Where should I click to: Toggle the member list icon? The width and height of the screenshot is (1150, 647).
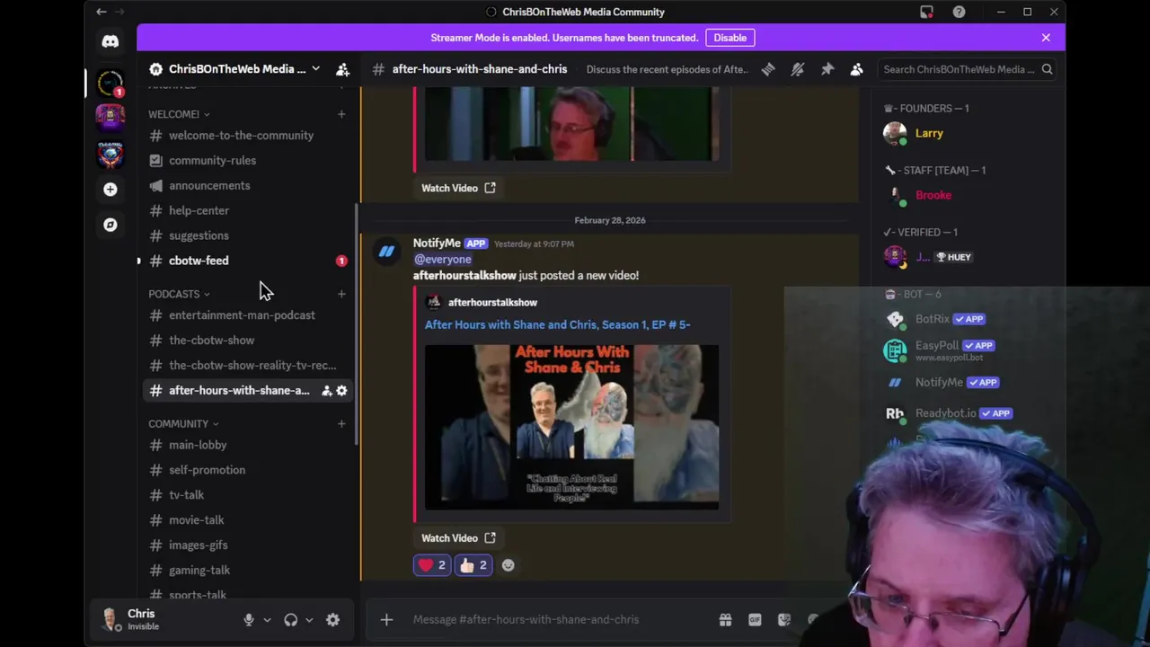[x=857, y=69]
